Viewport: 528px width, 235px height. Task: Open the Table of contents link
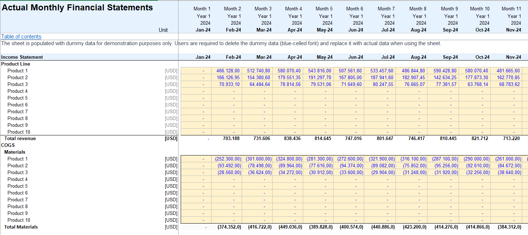click(x=21, y=37)
